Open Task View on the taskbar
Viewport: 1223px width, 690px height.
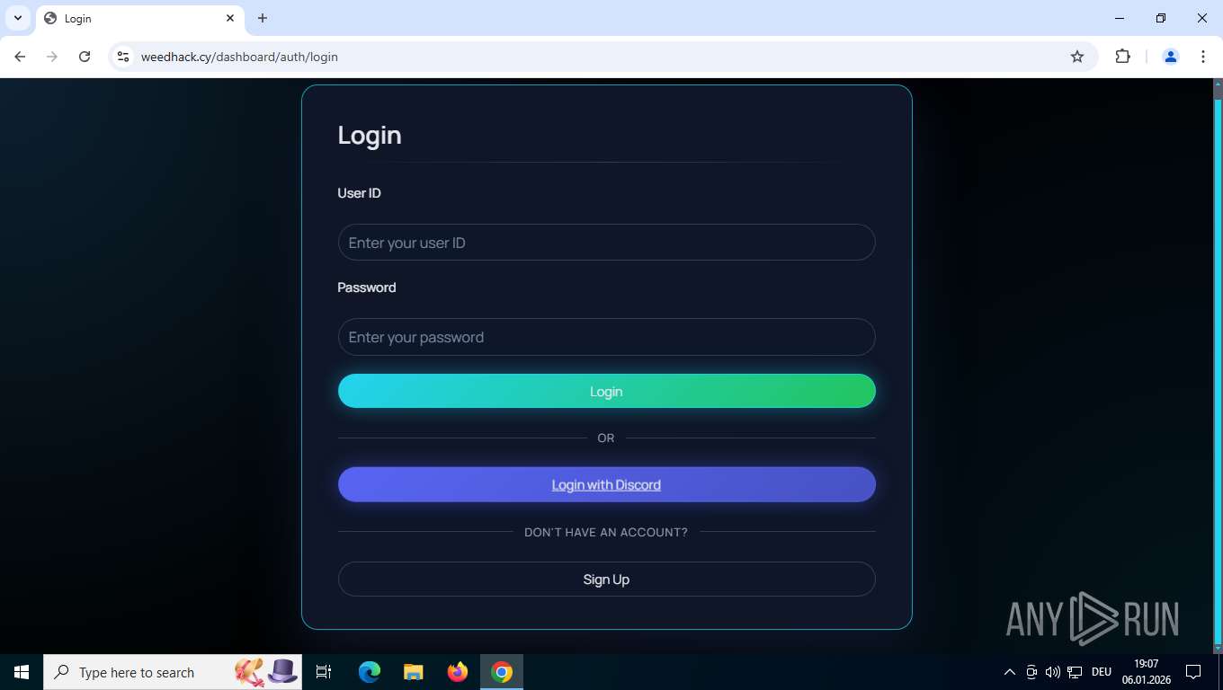[324, 672]
